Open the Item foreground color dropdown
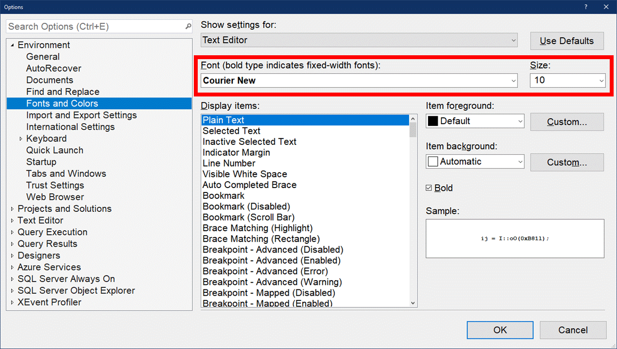617x349 pixels. pyautogui.click(x=520, y=121)
